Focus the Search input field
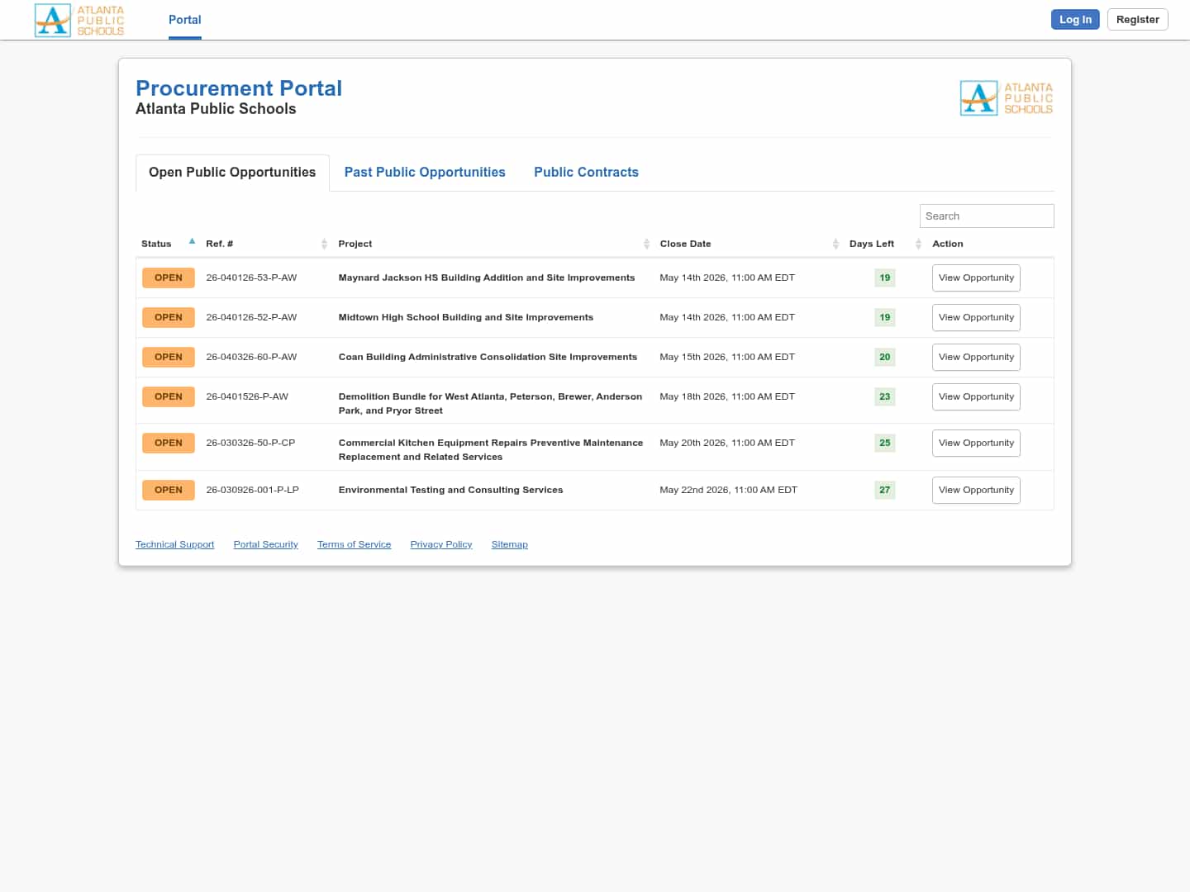This screenshot has height=892, width=1190. (x=986, y=216)
